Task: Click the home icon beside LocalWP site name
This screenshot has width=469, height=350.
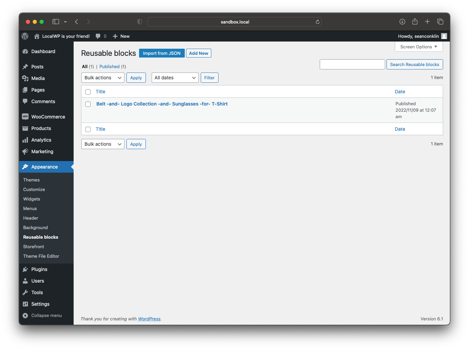Action: tap(37, 36)
